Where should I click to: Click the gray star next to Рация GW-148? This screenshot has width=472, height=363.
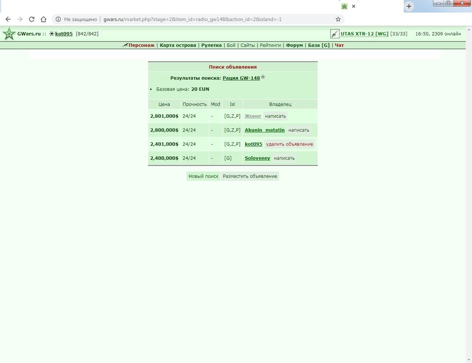(x=263, y=77)
